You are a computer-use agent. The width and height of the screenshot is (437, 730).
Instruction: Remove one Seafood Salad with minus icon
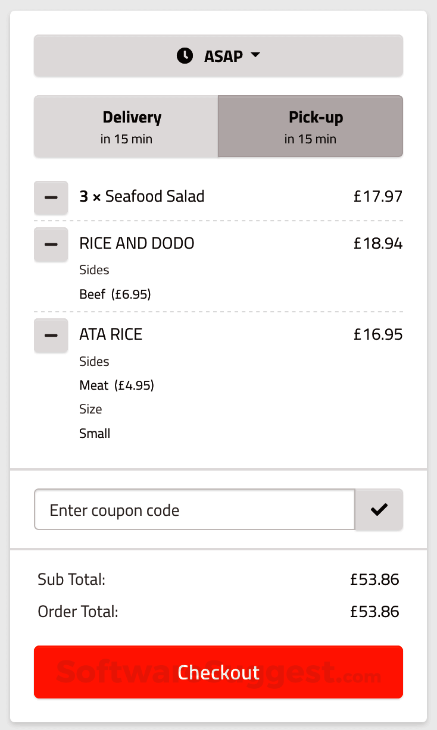[51, 196]
